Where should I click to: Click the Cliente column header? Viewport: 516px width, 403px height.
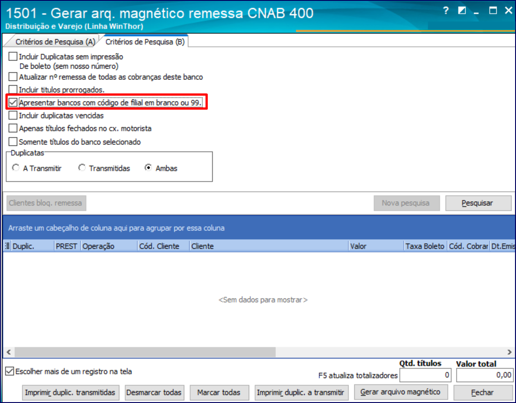pos(269,246)
